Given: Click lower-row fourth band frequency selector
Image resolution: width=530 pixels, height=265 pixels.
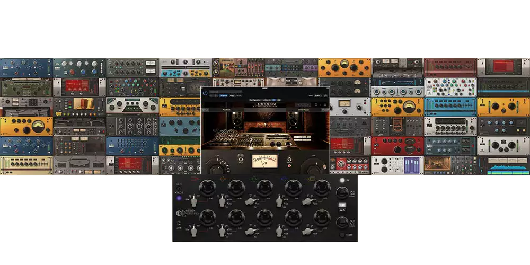Looking at the screenshot, I should point(279,232).
